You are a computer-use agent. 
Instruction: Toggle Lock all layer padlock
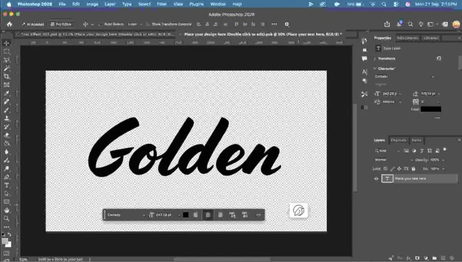413,169
